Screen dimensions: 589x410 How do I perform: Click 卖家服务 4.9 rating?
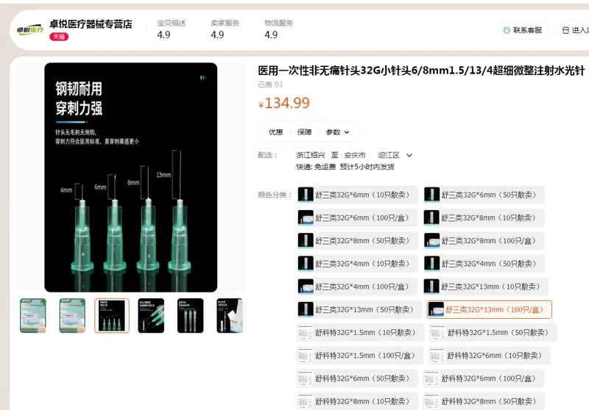point(225,29)
